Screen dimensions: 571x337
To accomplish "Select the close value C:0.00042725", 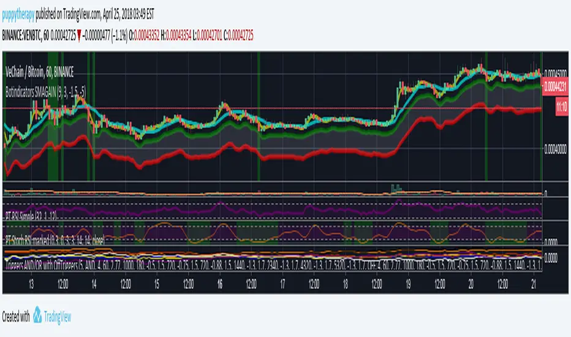I will tap(238, 36).
